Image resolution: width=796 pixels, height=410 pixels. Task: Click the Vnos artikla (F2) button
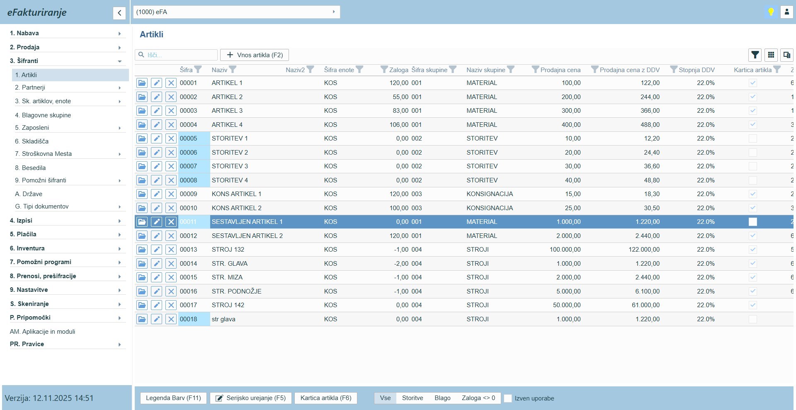(x=255, y=55)
